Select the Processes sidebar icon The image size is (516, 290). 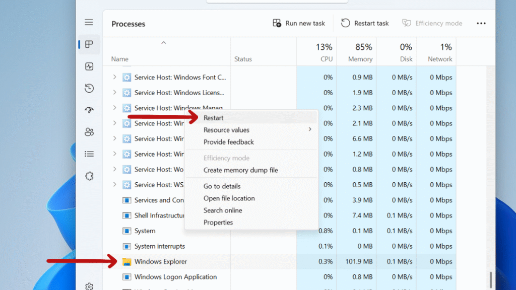pyautogui.click(x=89, y=44)
